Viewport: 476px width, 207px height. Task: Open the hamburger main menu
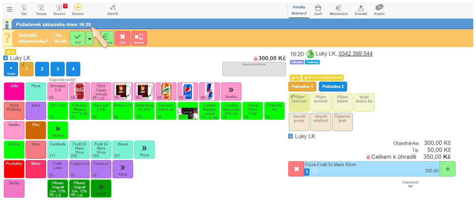tap(9, 9)
